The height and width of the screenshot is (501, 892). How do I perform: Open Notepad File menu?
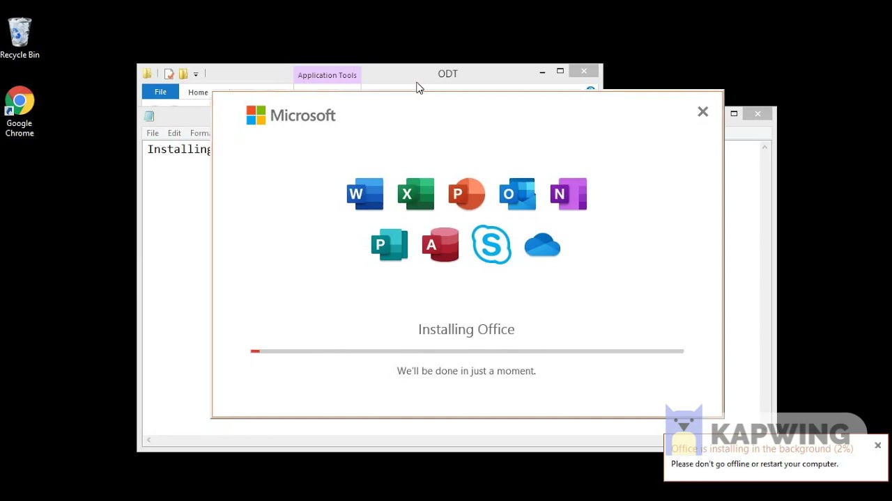point(153,133)
